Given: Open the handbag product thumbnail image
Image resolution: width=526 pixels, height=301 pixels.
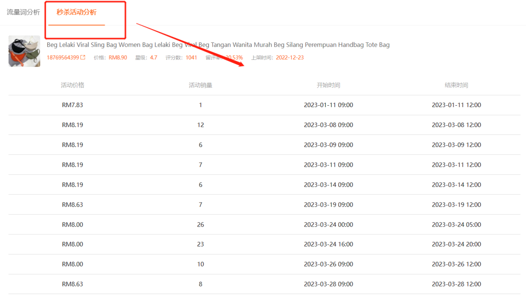Looking at the screenshot, I should (24, 51).
